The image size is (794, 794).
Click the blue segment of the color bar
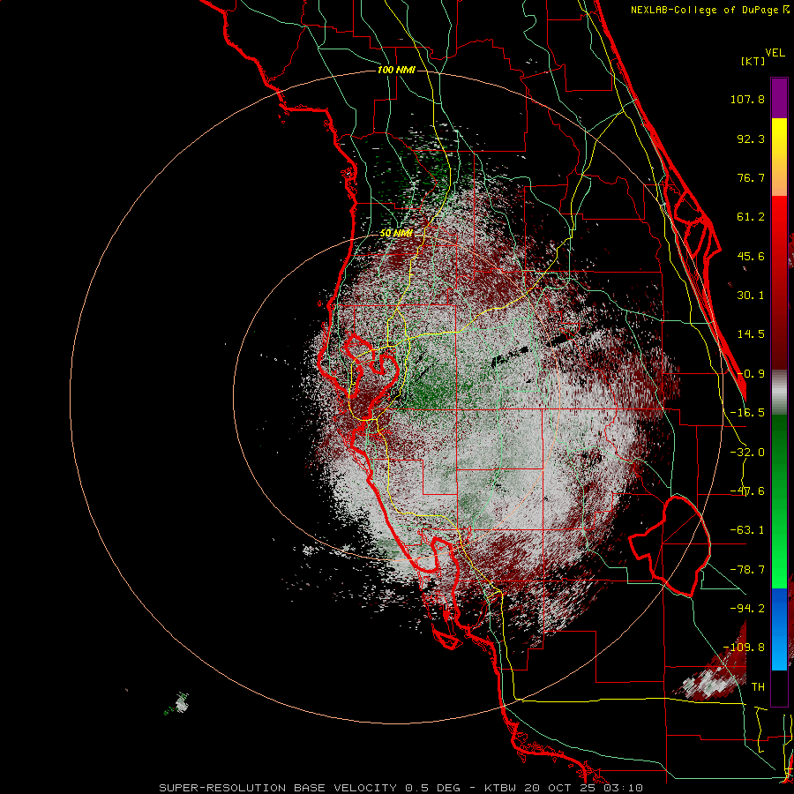pyautogui.click(x=779, y=629)
